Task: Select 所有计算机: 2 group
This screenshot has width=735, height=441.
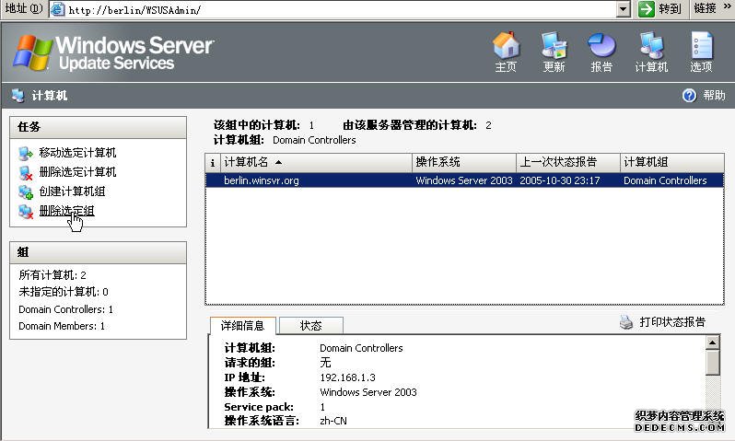Action: [x=52, y=275]
